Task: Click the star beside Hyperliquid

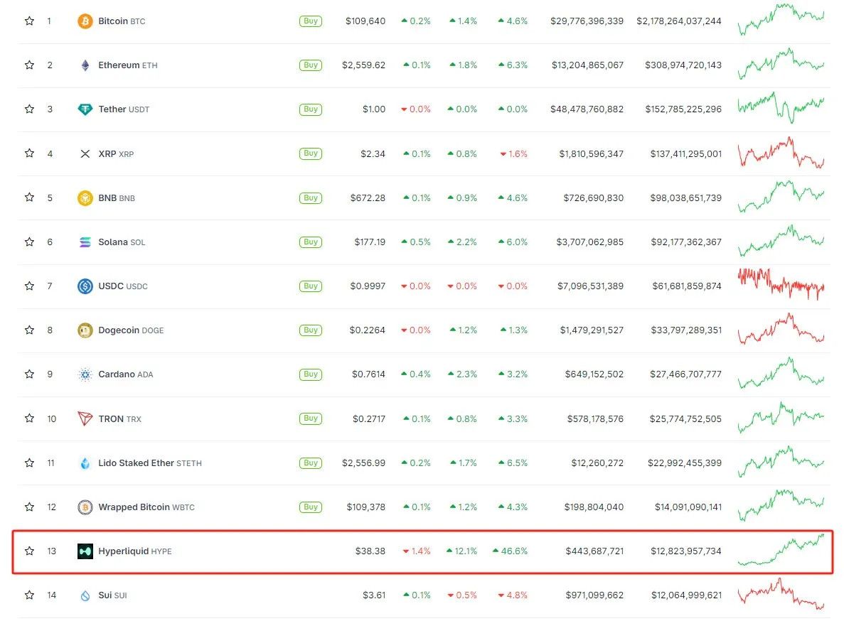Action: coord(30,551)
